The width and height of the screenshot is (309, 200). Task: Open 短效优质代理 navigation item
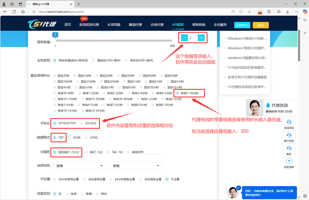coord(89,24)
